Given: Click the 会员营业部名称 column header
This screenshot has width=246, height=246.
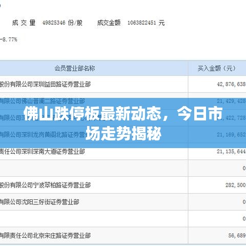Looking at the screenshot, I should coord(75,68).
